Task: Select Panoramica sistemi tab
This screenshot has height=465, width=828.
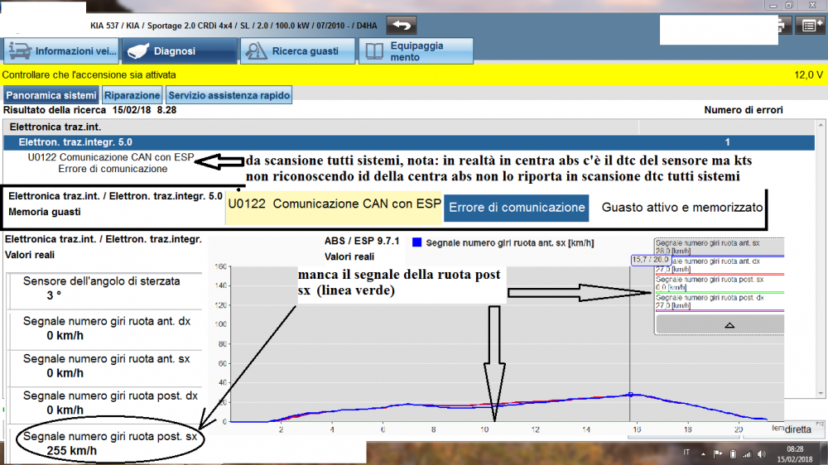Action: tap(51, 95)
